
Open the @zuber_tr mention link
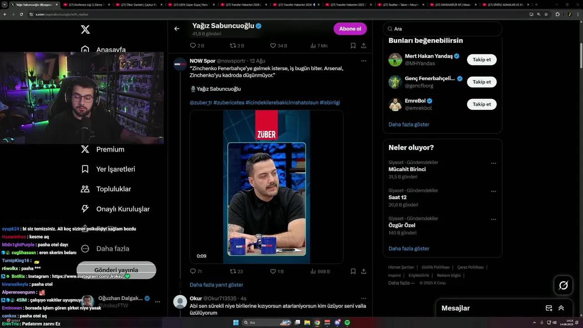pyautogui.click(x=201, y=102)
